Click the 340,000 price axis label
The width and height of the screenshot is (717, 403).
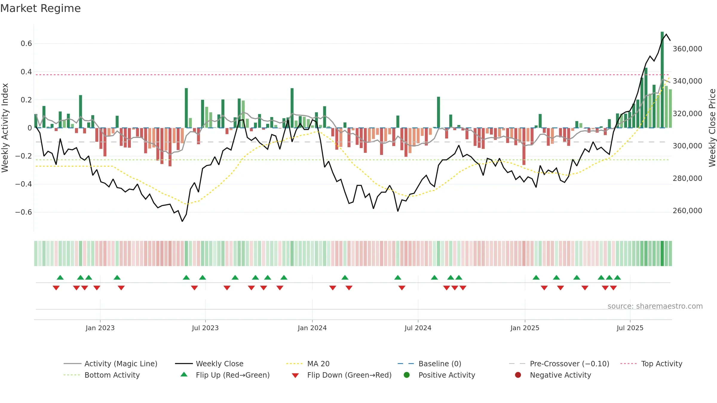pos(687,81)
